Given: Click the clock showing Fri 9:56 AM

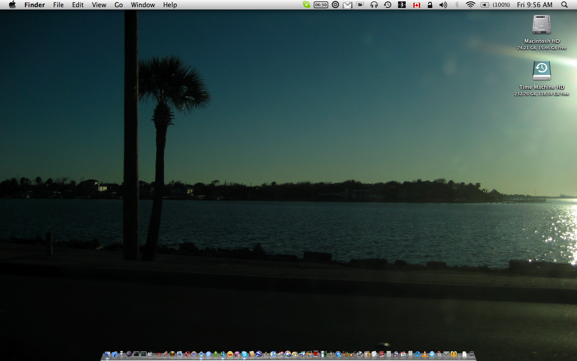Looking at the screenshot, I should coord(535,5).
